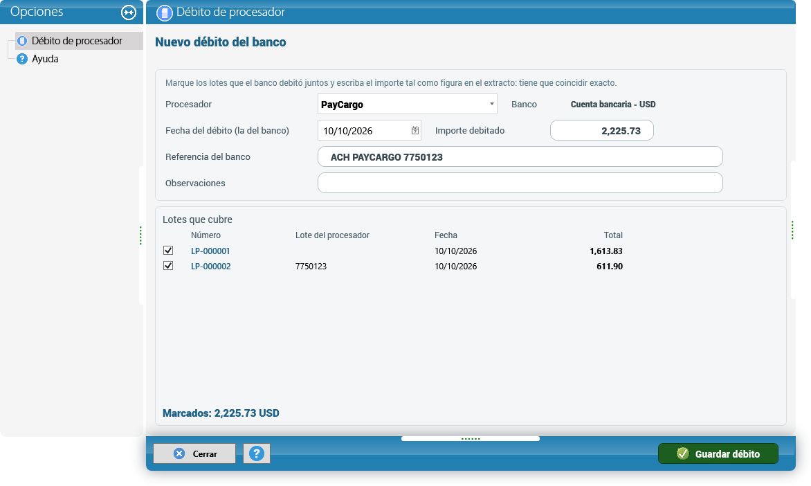Focus the Importe debitado amount field
Image resolution: width=811 pixels, height=486 pixels.
pyautogui.click(x=601, y=130)
